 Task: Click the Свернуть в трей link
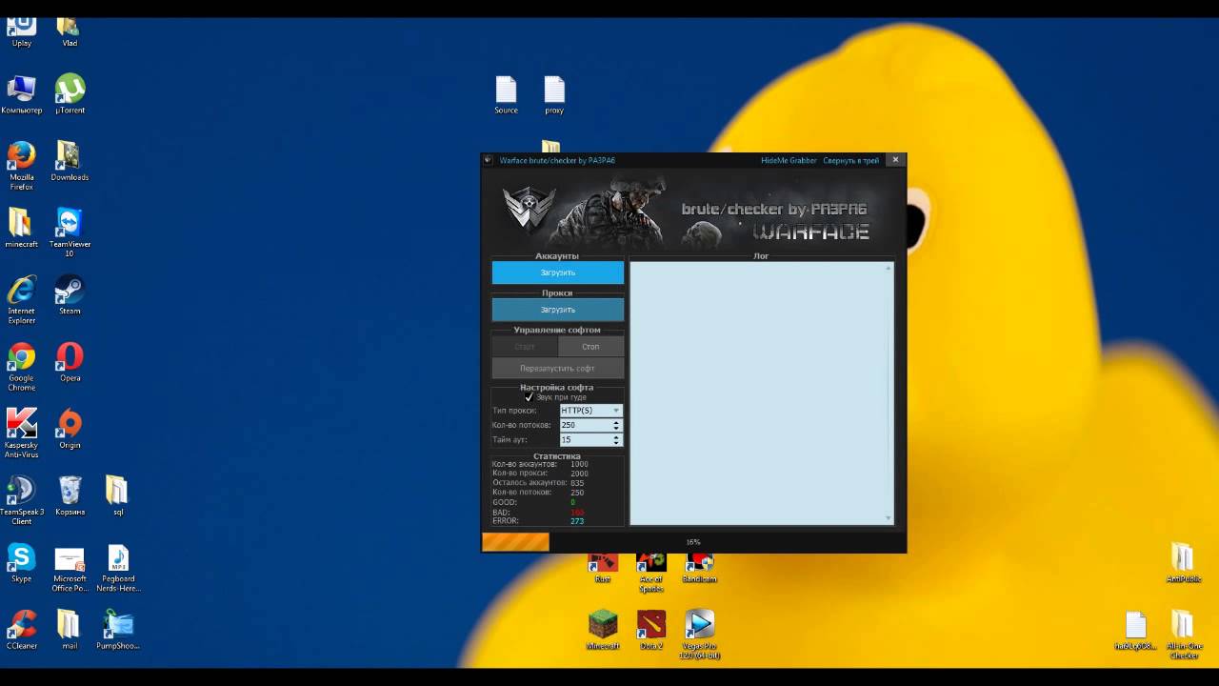click(x=851, y=160)
